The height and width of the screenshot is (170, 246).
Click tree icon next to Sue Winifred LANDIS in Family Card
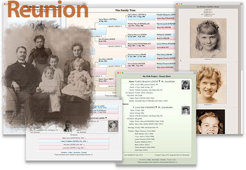click(106, 118)
